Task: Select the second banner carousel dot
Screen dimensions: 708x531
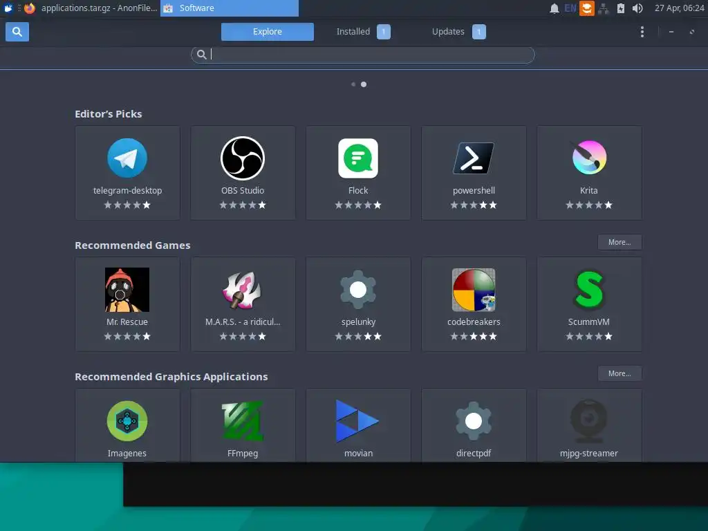Action: (364, 84)
